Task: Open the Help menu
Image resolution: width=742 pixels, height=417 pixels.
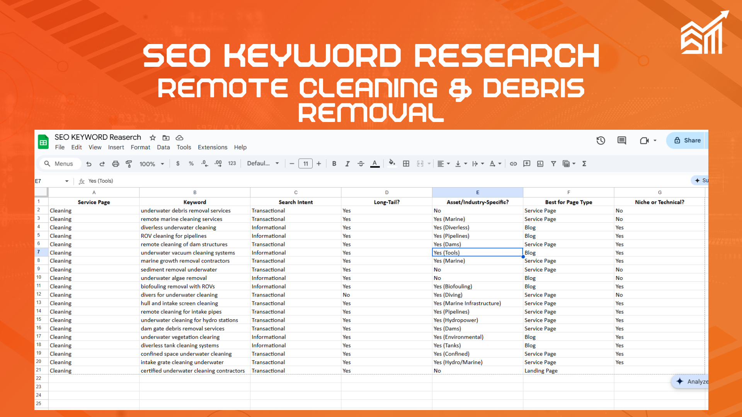Action: (x=240, y=147)
